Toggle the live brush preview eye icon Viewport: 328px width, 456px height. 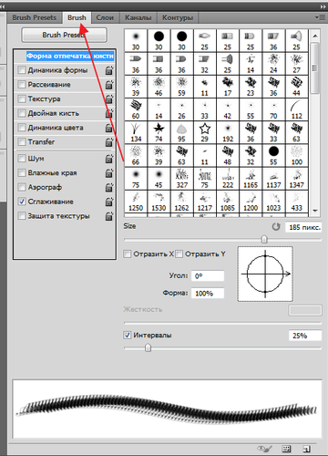pyautogui.click(x=264, y=449)
